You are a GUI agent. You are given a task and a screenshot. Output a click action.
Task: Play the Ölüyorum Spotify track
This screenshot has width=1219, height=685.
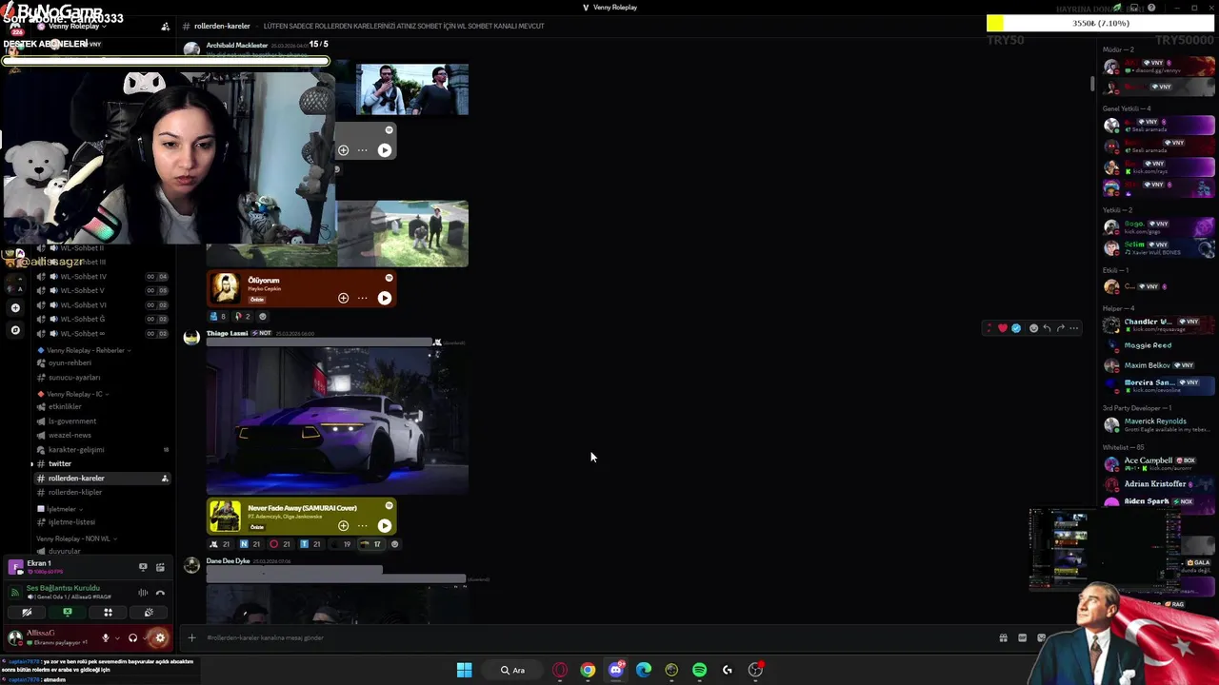click(385, 298)
